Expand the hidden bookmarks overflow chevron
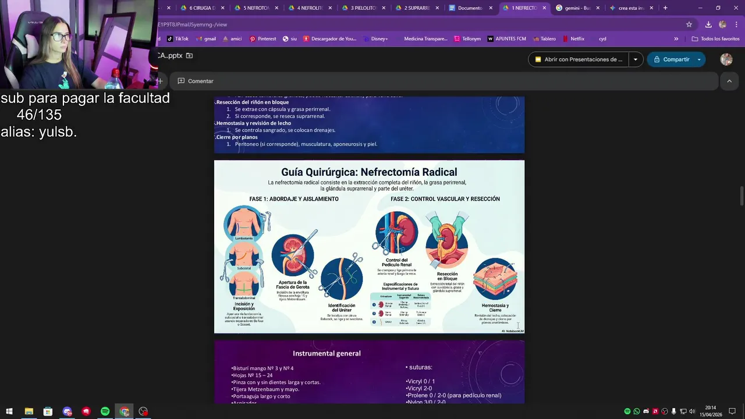 click(x=676, y=39)
